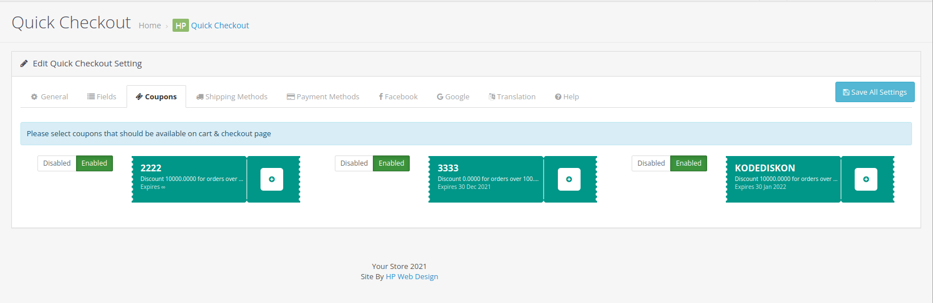The width and height of the screenshot is (933, 303).
Task: Click the pencil icon beside Edit Quick Checkout Setting
Action: (24, 64)
